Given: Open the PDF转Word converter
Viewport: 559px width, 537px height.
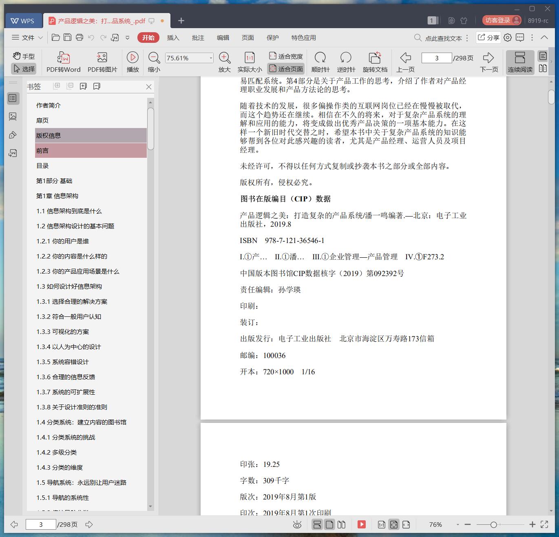Looking at the screenshot, I should pos(64,62).
